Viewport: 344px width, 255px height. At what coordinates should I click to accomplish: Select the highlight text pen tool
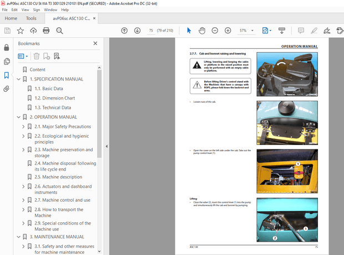pos(314,31)
